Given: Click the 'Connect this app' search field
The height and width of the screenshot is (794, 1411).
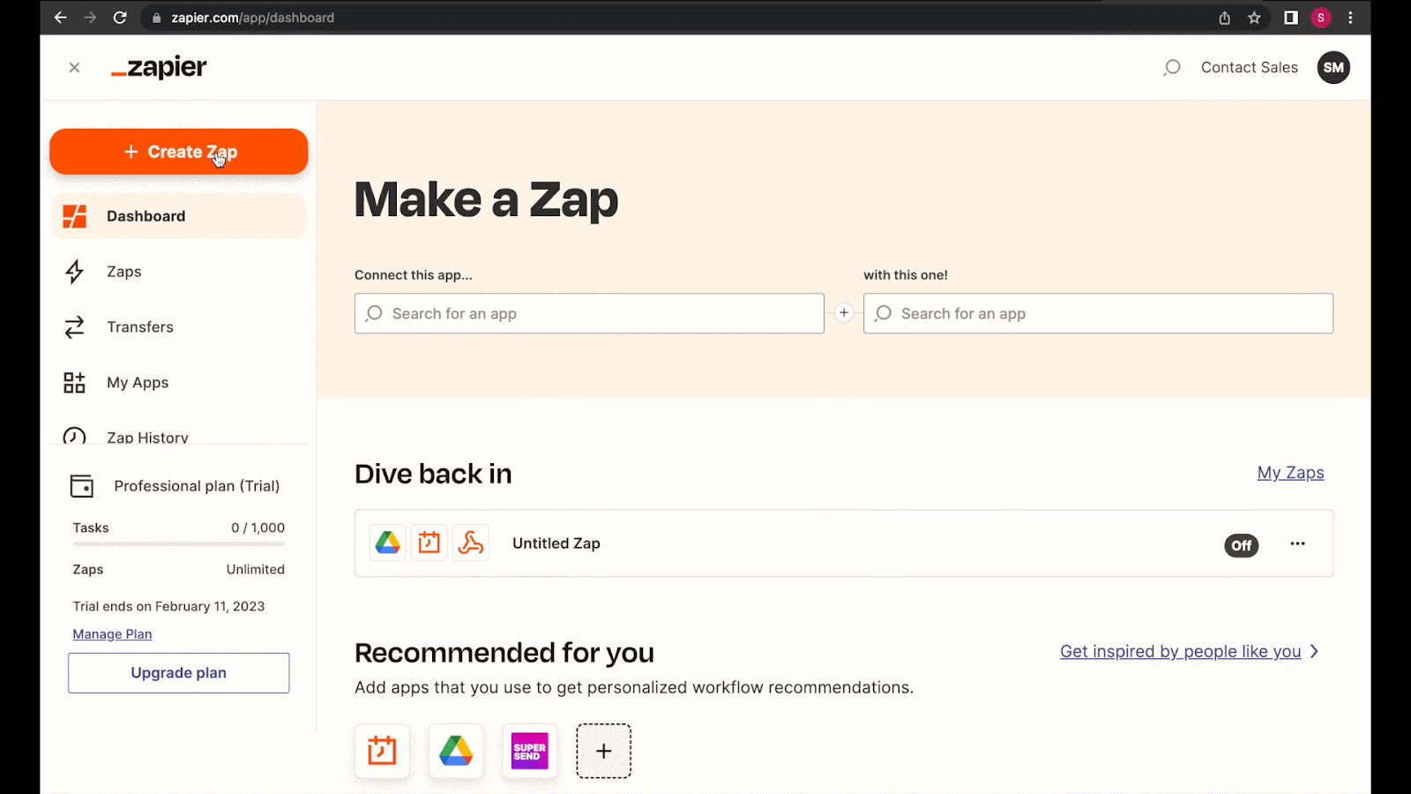Looking at the screenshot, I should click(x=589, y=313).
